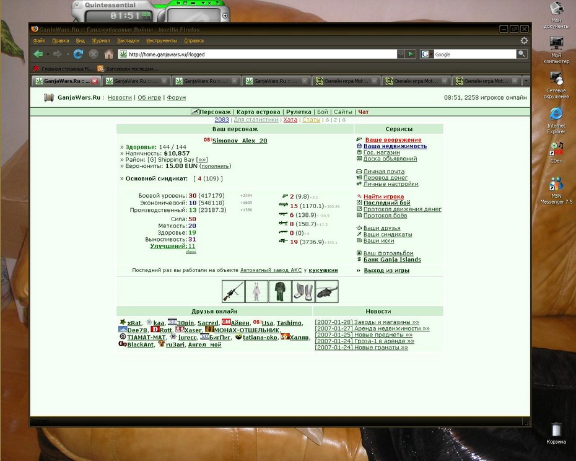Image resolution: width=576 pixels, height=461 pixels.
Task: Click the Улучшений stat link
Action: click(168, 246)
